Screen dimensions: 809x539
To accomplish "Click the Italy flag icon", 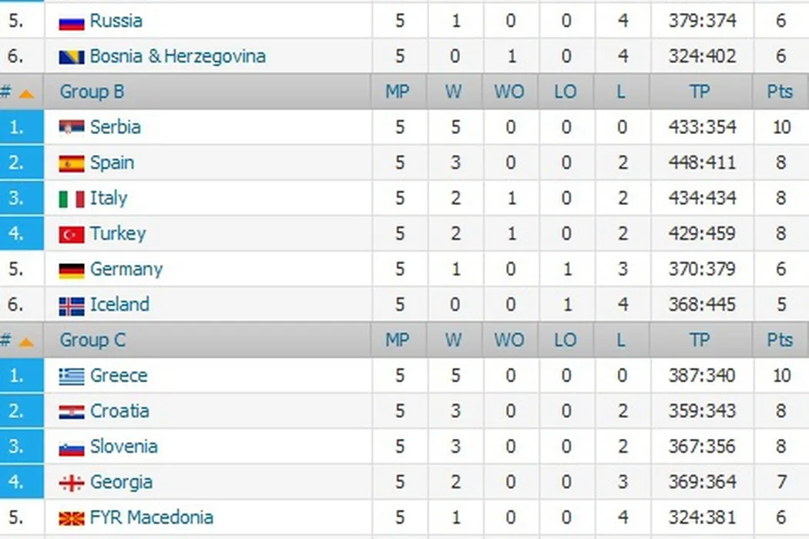I will 72,199.
